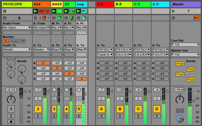Toggle Master Send A Post button
Viewport: 202px width, 126px height.
tap(180, 63)
